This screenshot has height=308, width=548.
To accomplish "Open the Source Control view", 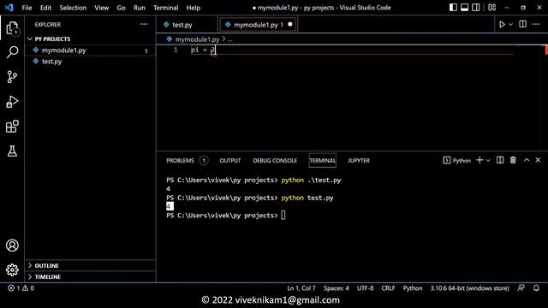I will click(x=12, y=77).
